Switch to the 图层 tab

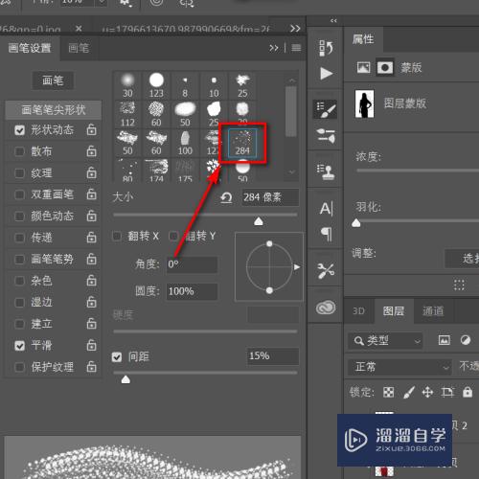click(x=394, y=311)
